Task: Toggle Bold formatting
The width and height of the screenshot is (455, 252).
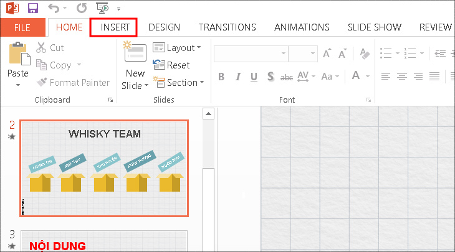Action: pos(221,77)
